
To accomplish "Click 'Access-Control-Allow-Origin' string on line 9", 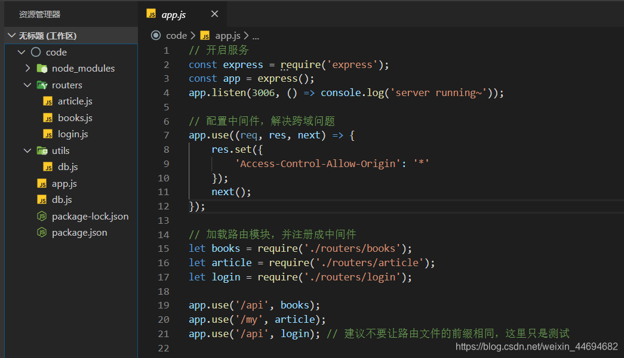I will [x=318, y=164].
